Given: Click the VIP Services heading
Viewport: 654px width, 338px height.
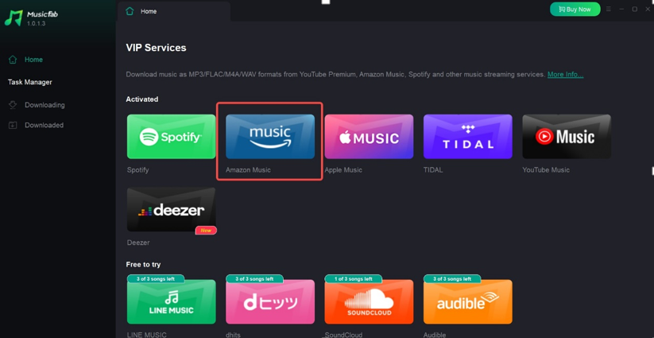Looking at the screenshot, I should pos(156,48).
